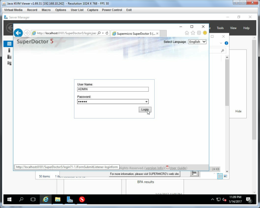Expand the chevron beside the help icon

[x=221, y=43]
